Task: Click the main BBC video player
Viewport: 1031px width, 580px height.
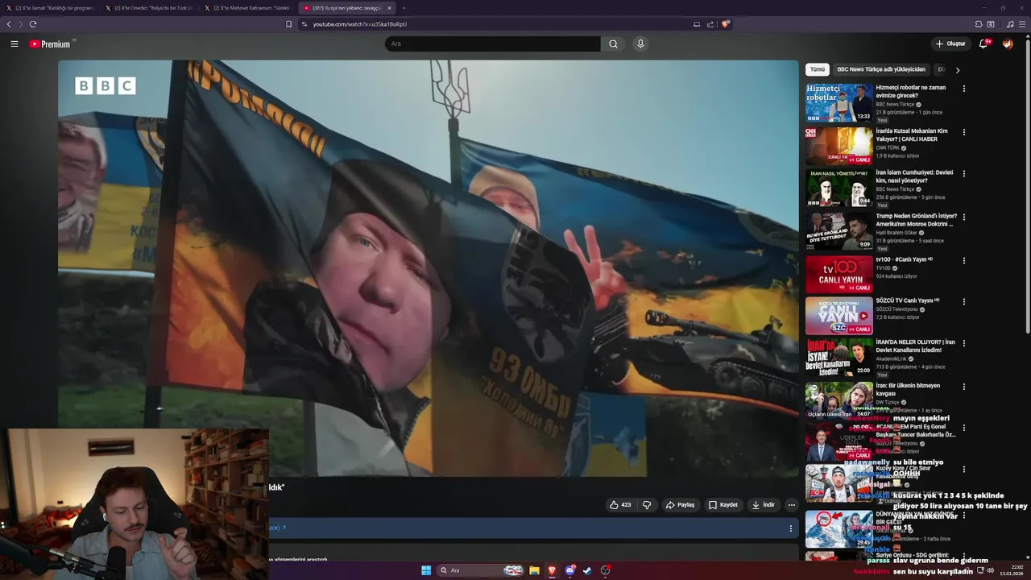Action: [429, 267]
